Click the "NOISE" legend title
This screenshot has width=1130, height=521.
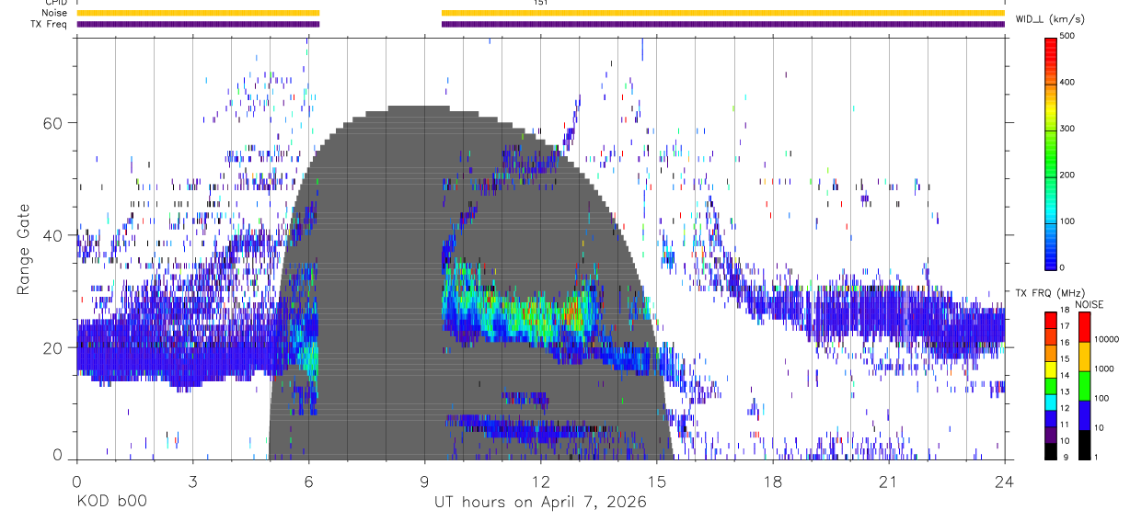click(1089, 304)
